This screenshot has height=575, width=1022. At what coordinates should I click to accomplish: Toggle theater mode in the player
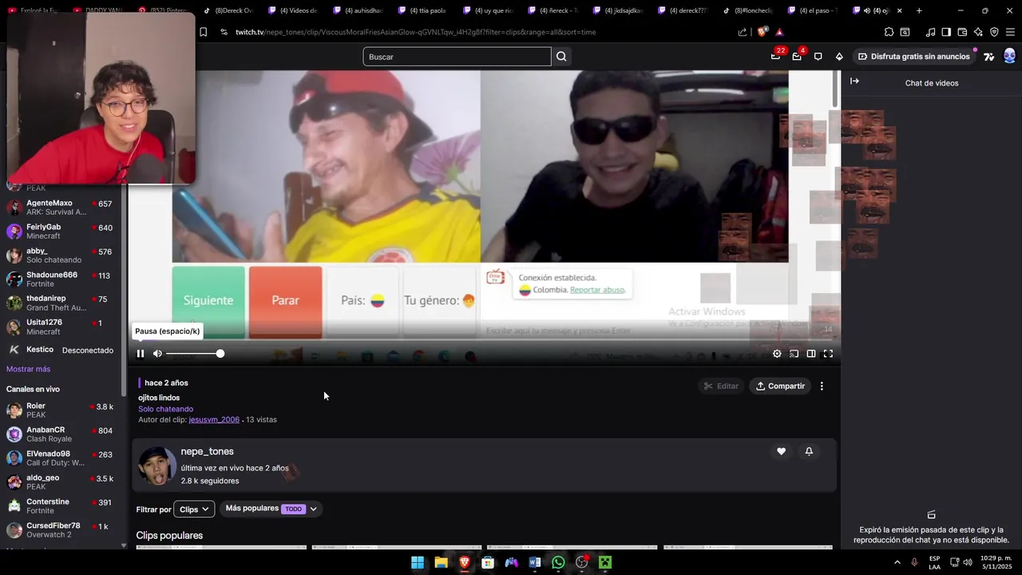811,354
